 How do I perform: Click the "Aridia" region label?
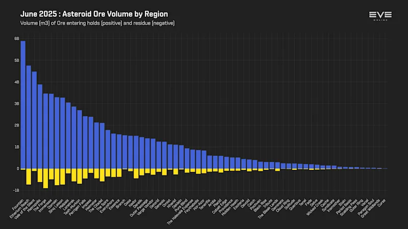212,203
